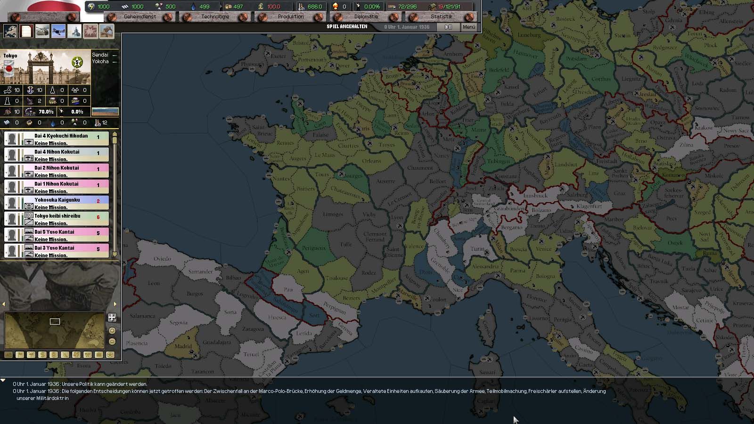The height and width of the screenshot is (424, 754).
Task: Click the nuclear explosion icon in top bar
Action: [335, 7]
